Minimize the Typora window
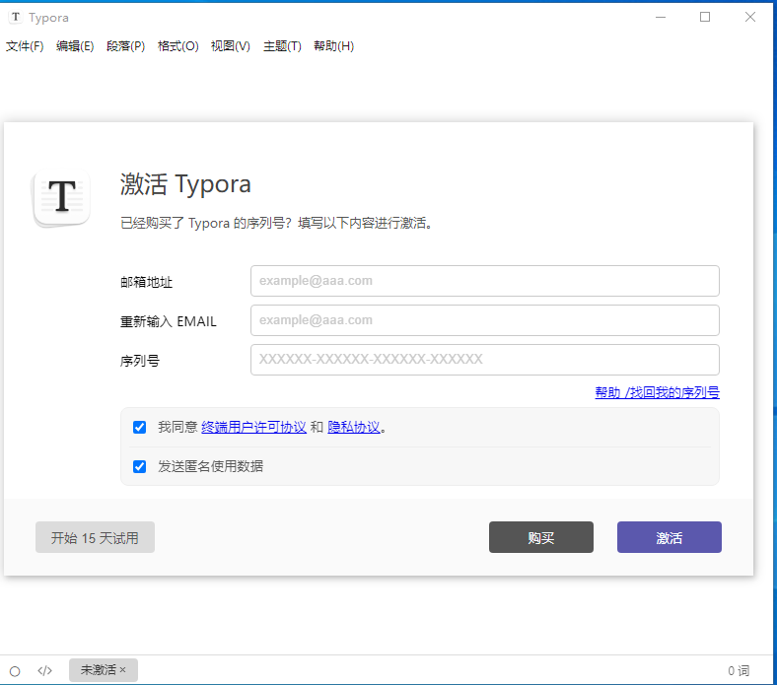 point(661,17)
